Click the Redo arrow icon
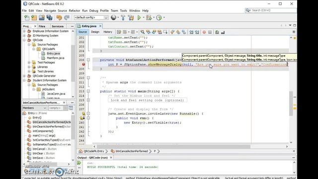 [67, 18]
